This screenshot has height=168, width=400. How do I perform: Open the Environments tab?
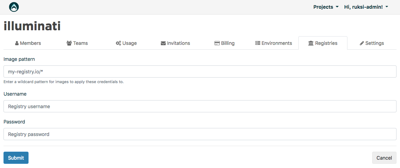274,43
